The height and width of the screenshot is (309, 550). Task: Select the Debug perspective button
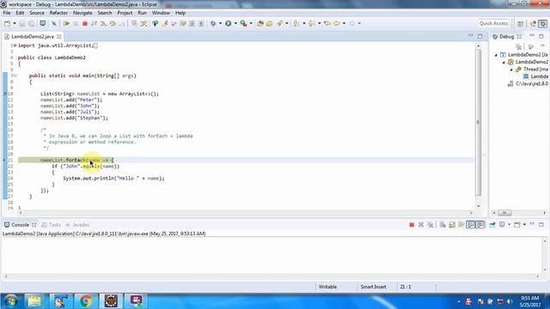[x=542, y=23]
